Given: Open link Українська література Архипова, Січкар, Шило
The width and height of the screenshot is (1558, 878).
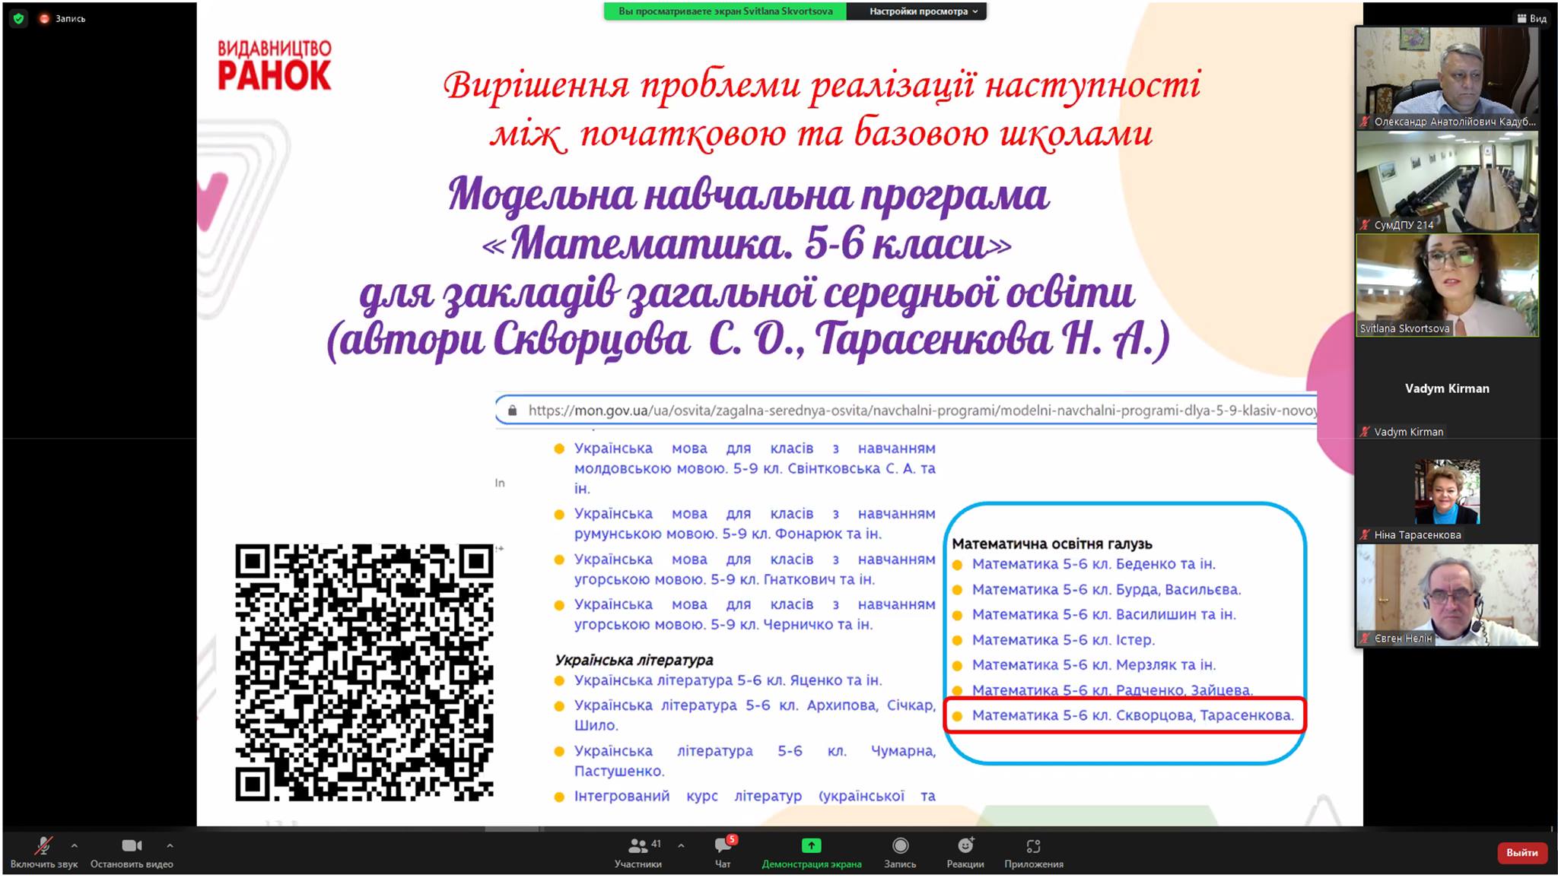Looking at the screenshot, I should coord(755,715).
